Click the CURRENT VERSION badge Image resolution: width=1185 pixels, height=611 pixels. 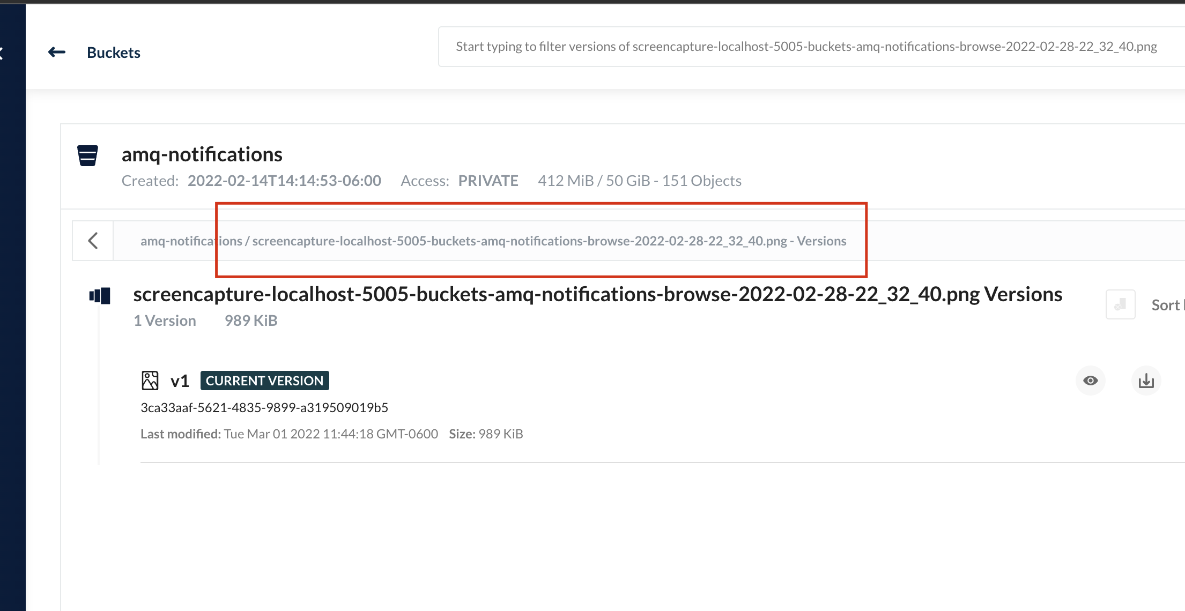coord(264,381)
